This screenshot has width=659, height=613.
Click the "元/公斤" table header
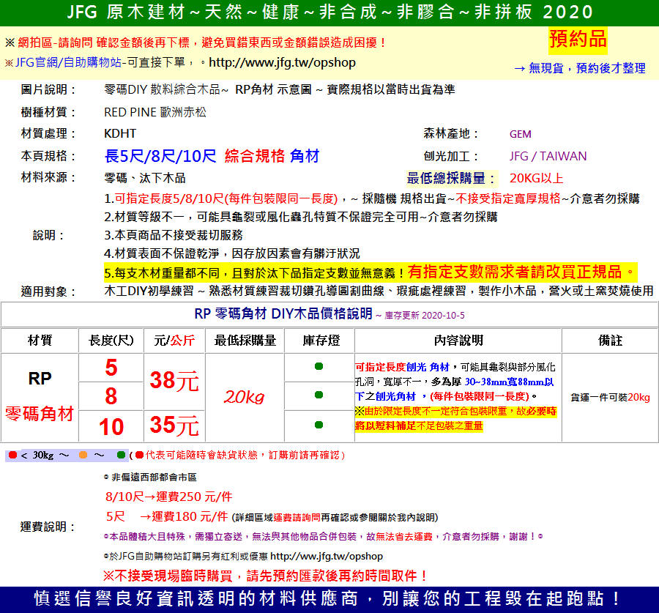[174, 341]
